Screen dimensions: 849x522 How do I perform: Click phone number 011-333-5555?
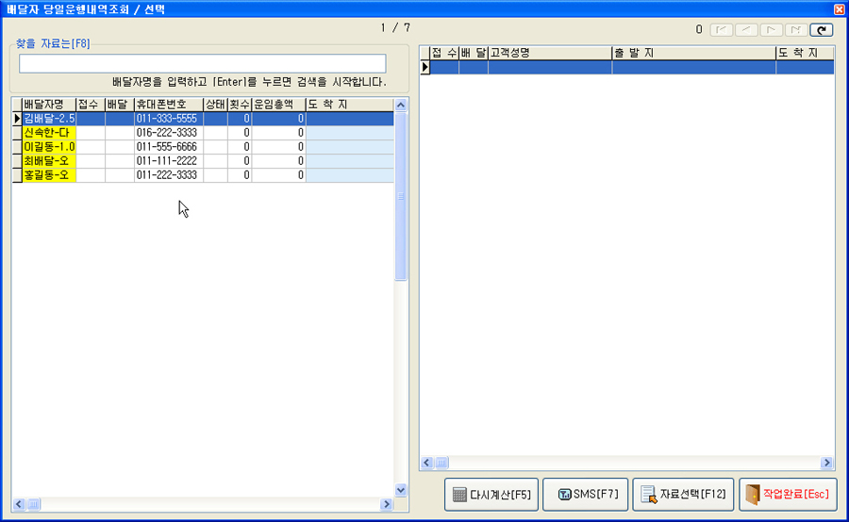point(167,119)
